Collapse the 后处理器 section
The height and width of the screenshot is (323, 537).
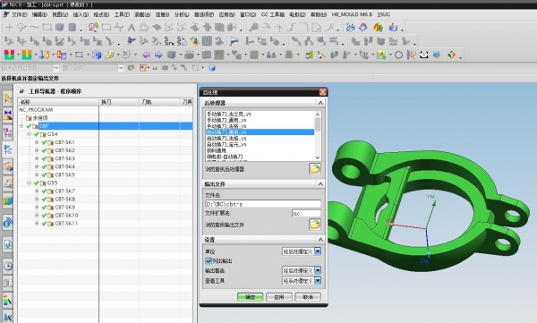point(320,103)
